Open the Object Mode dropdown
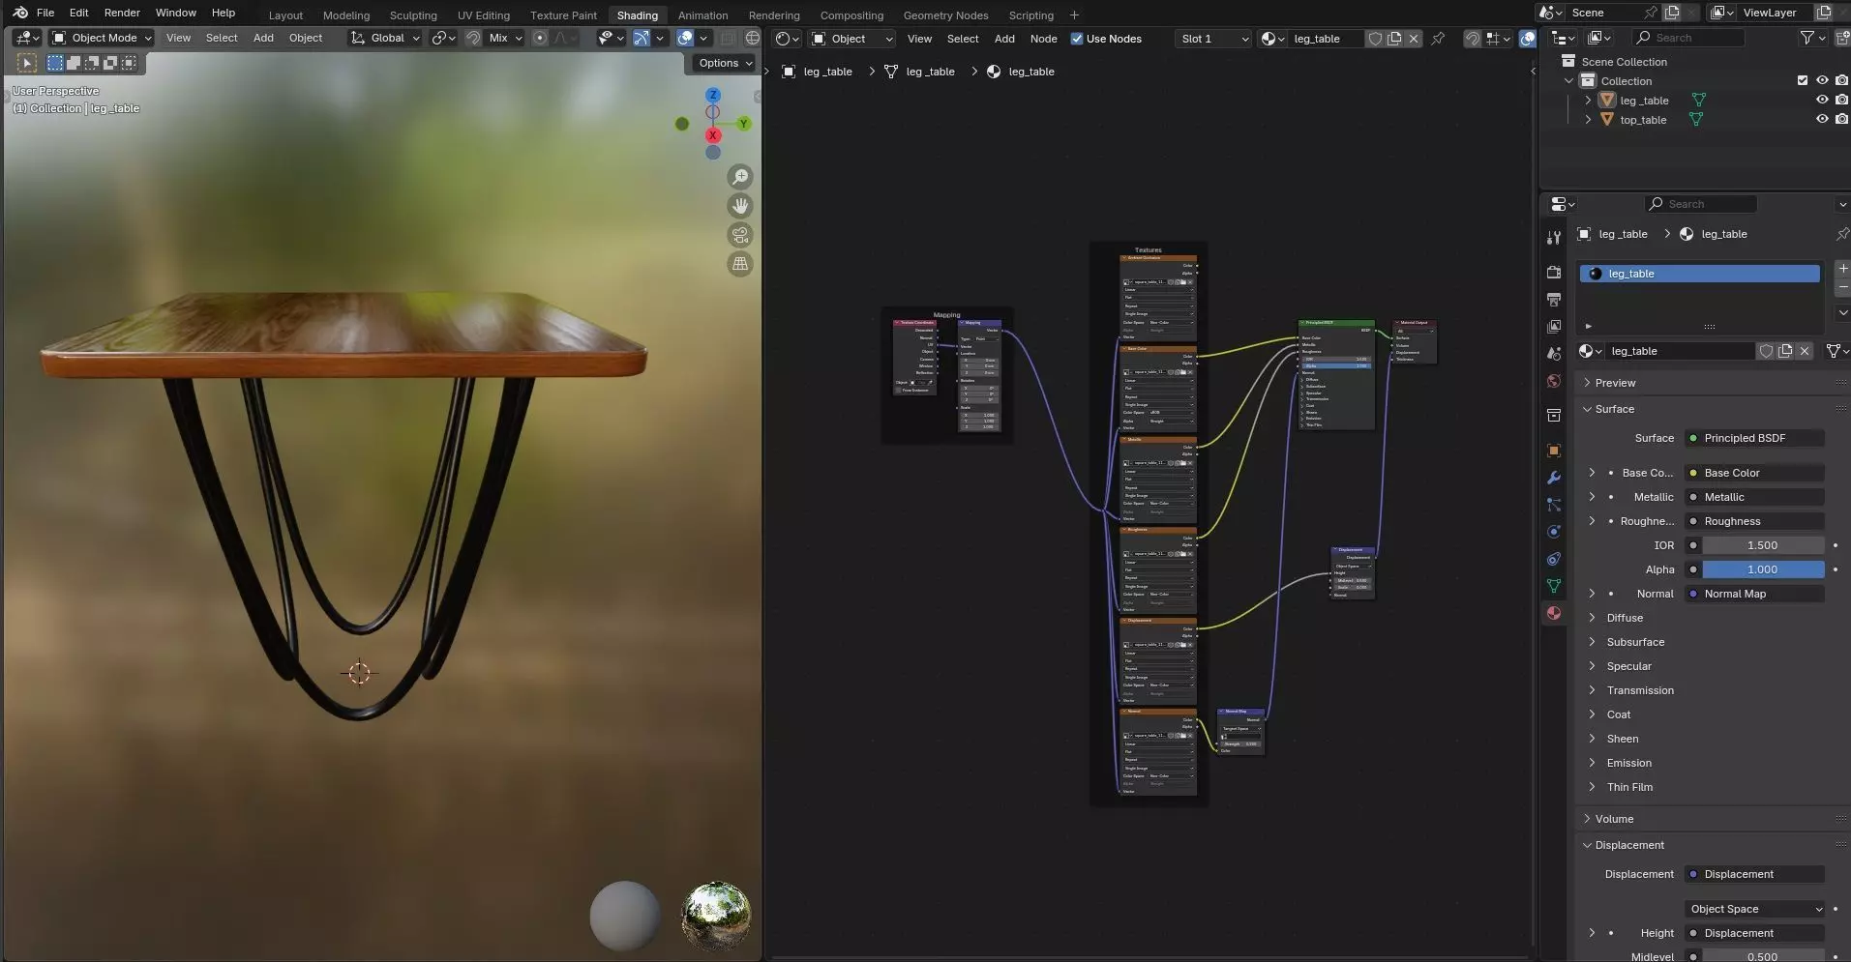Image resolution: width=1851 pixels, height=962 pixels. (x=103, y=38)
